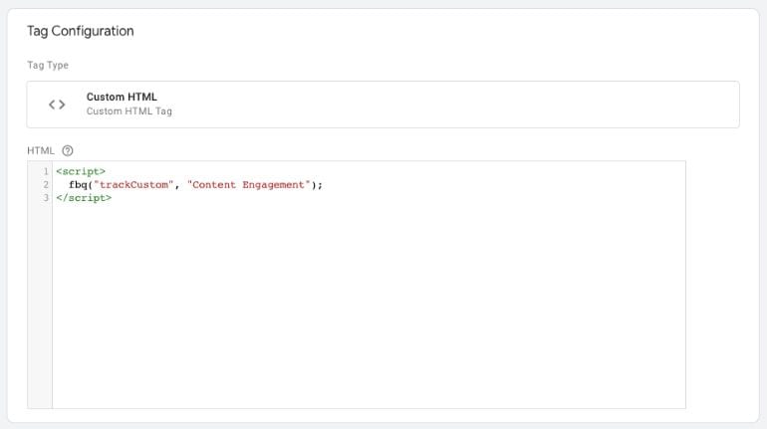The height and width of the screenshot is (429, 767).
Task: Place cursor on the fbq function name
Action: (x=77, y=184)
